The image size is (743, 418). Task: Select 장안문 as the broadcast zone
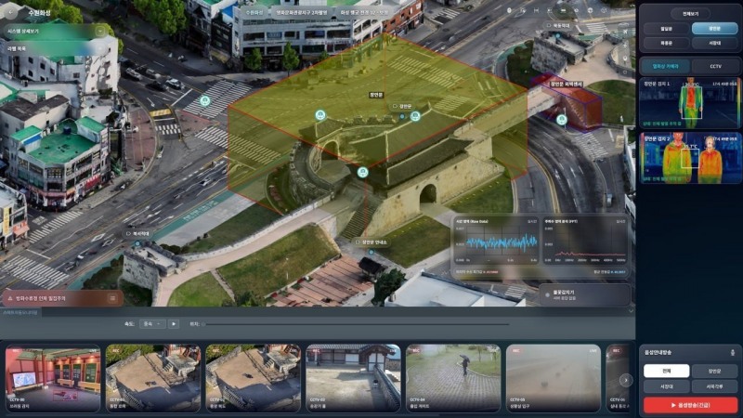714,371
